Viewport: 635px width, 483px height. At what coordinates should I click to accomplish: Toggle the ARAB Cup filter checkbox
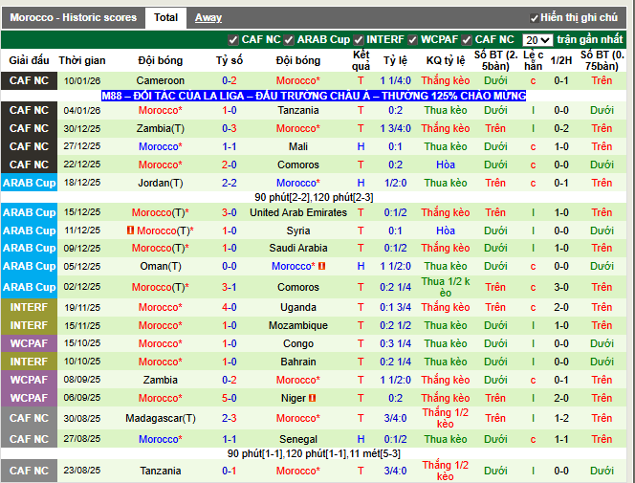pyautogui.click(x=289, y=40)
